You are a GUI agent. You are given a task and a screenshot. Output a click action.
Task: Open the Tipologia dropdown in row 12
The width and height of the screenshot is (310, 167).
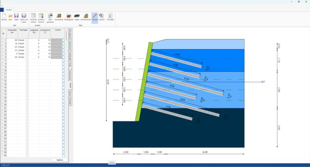[27, 78]
